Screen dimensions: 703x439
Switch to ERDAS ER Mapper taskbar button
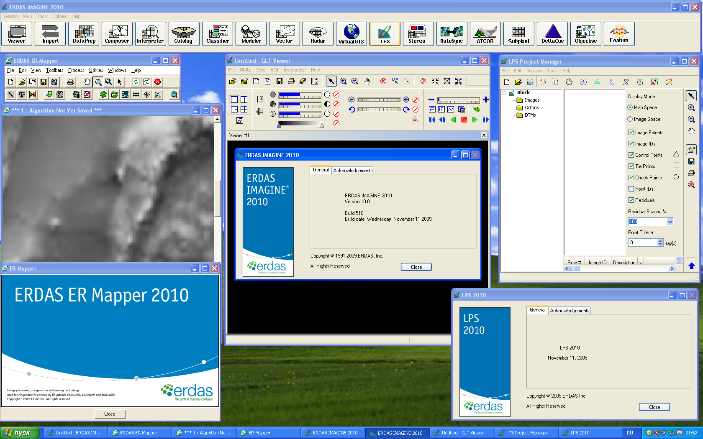tap(139, 433)
